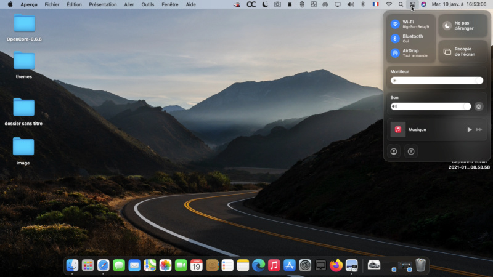Open Musique app icon in Control Center
This screenshot has width=493, height=277.
click(x=397, y=130)
